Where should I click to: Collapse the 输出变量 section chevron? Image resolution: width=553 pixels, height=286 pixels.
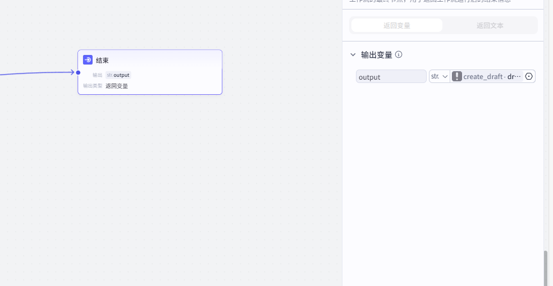pyautogui.click(x=353, y=55)
